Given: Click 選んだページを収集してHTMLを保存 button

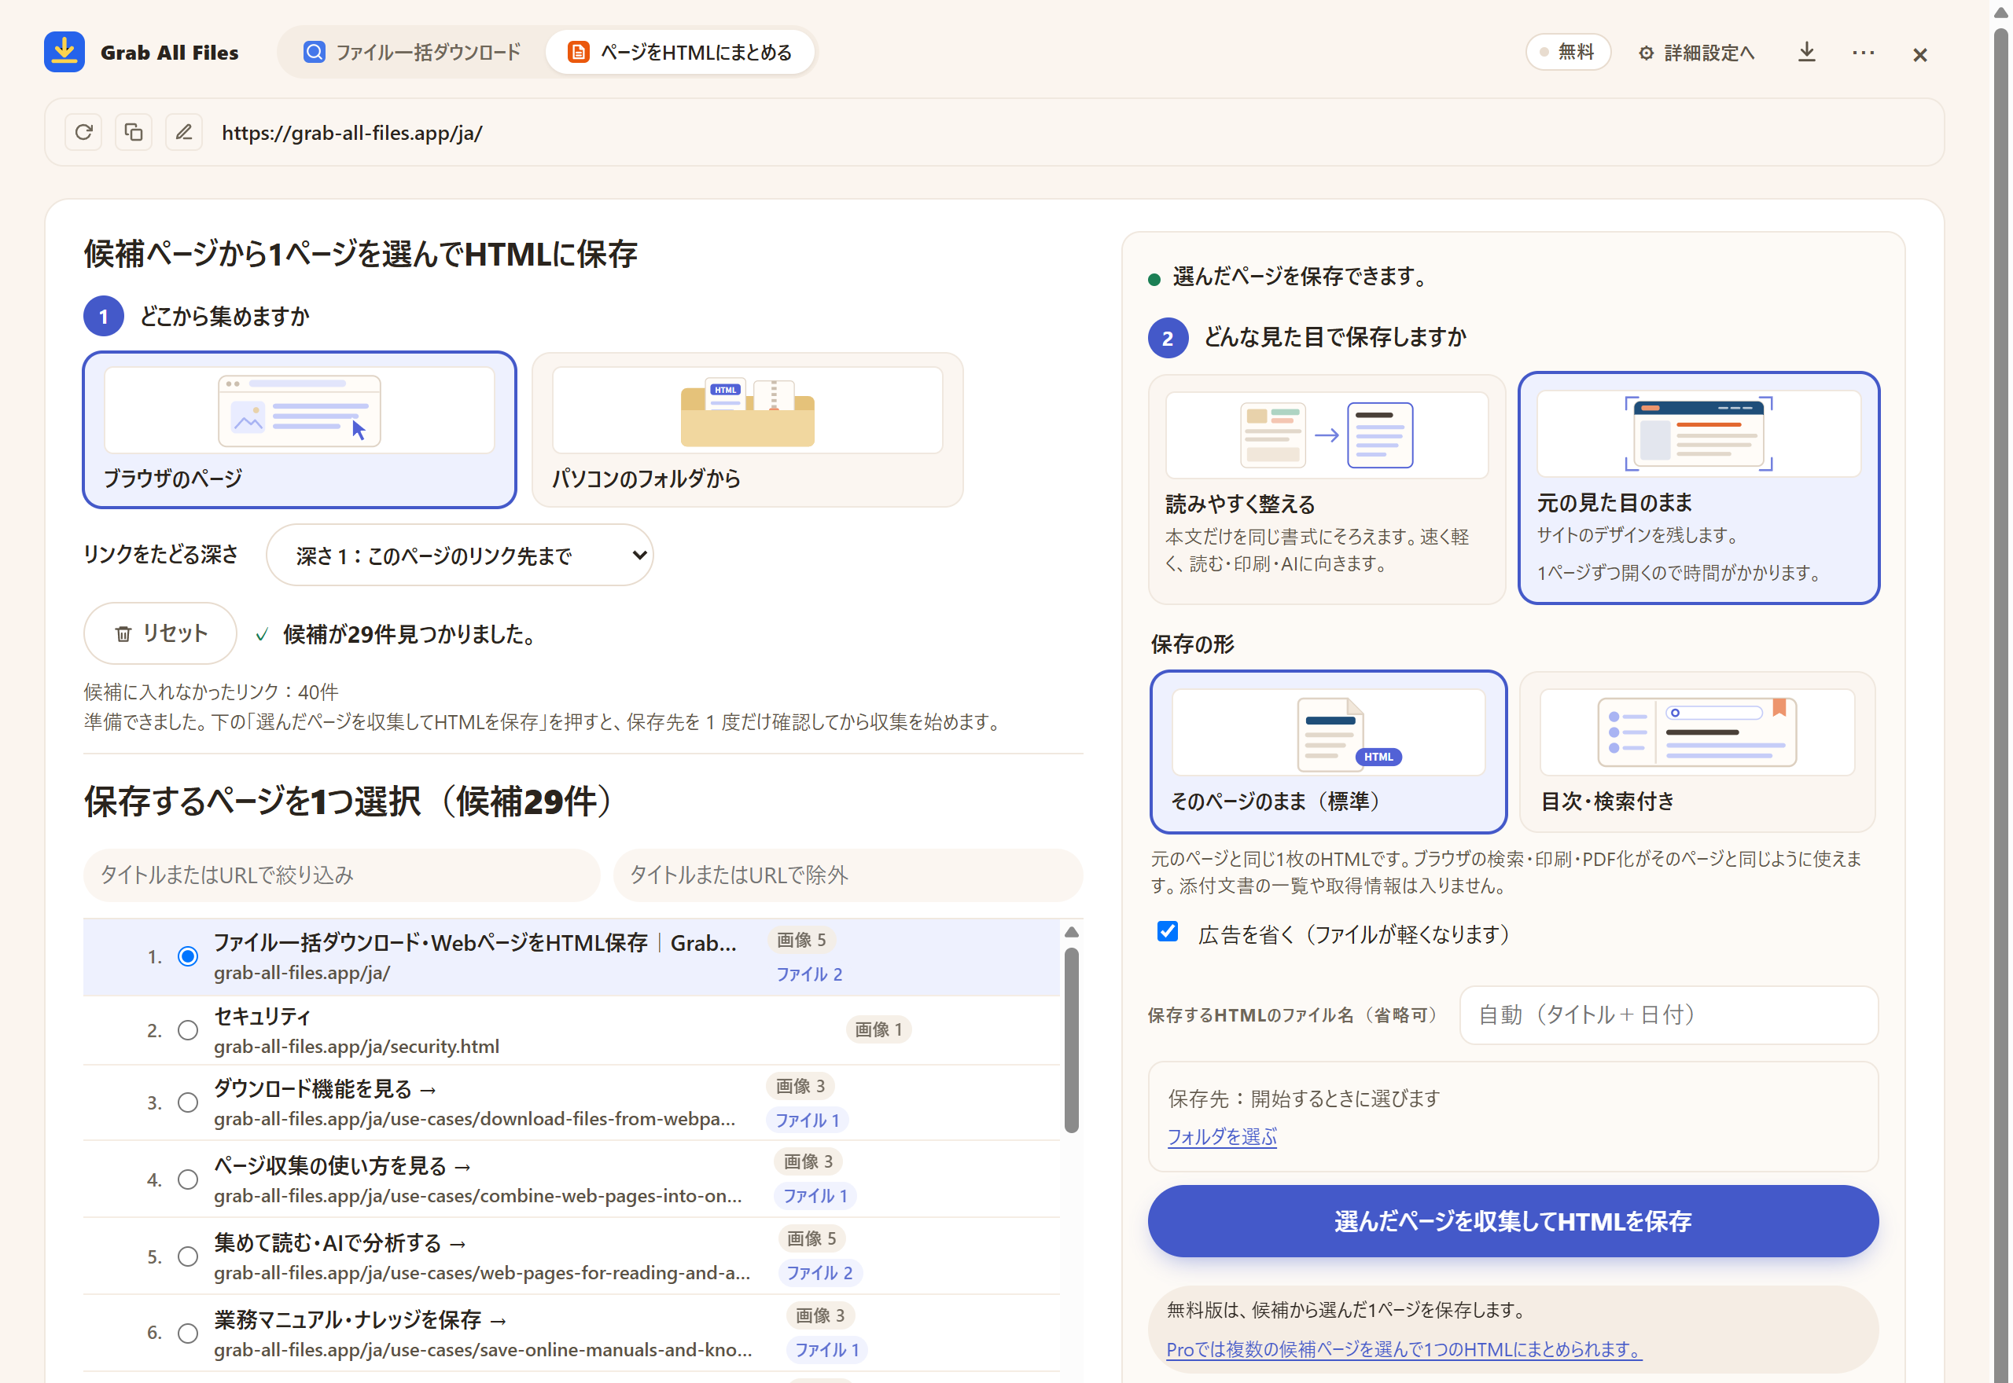Looking at the screenshot, I should (1513, 1221).
